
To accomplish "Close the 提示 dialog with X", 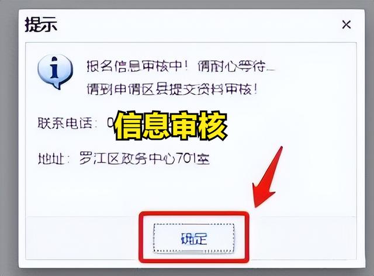I will [x=347, y=25].
